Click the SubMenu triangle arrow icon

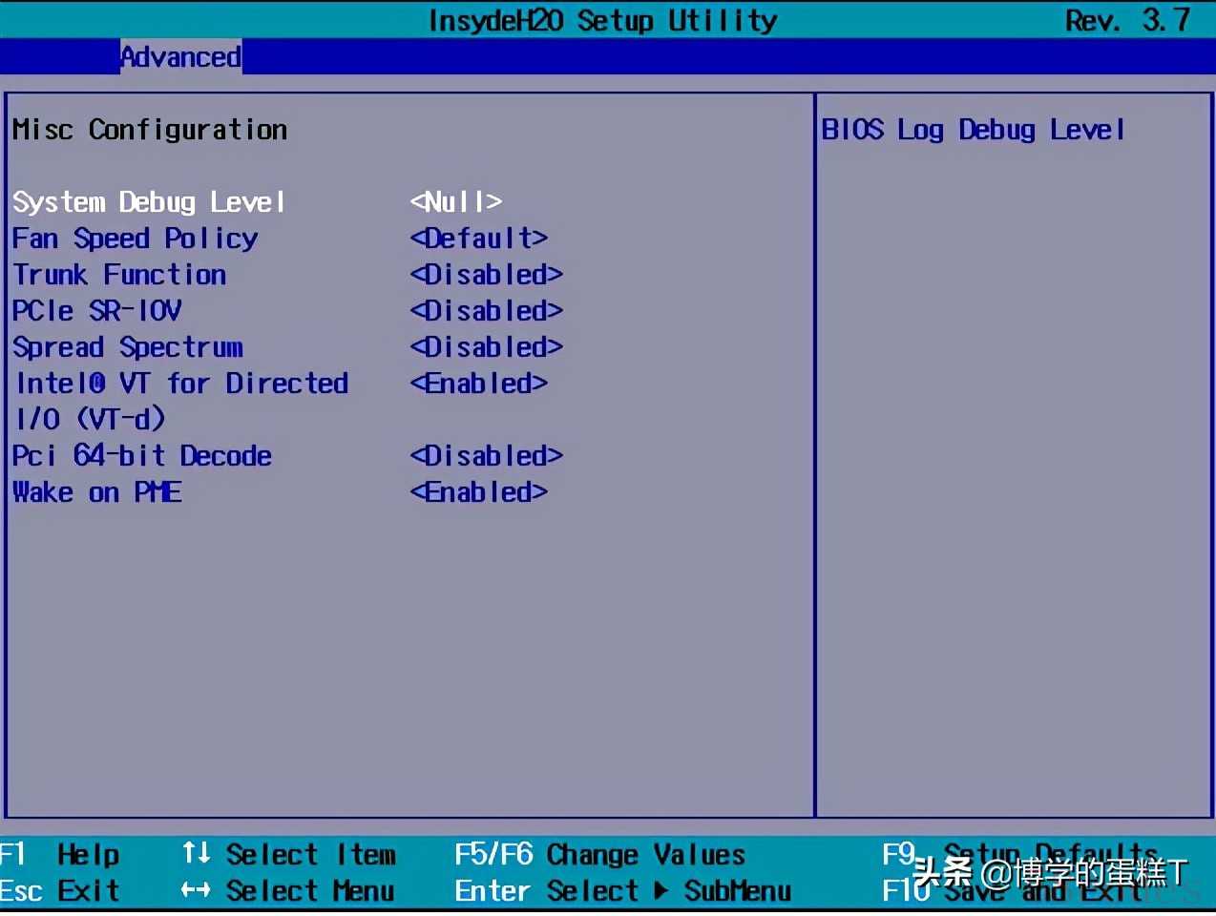pos(660,891)
